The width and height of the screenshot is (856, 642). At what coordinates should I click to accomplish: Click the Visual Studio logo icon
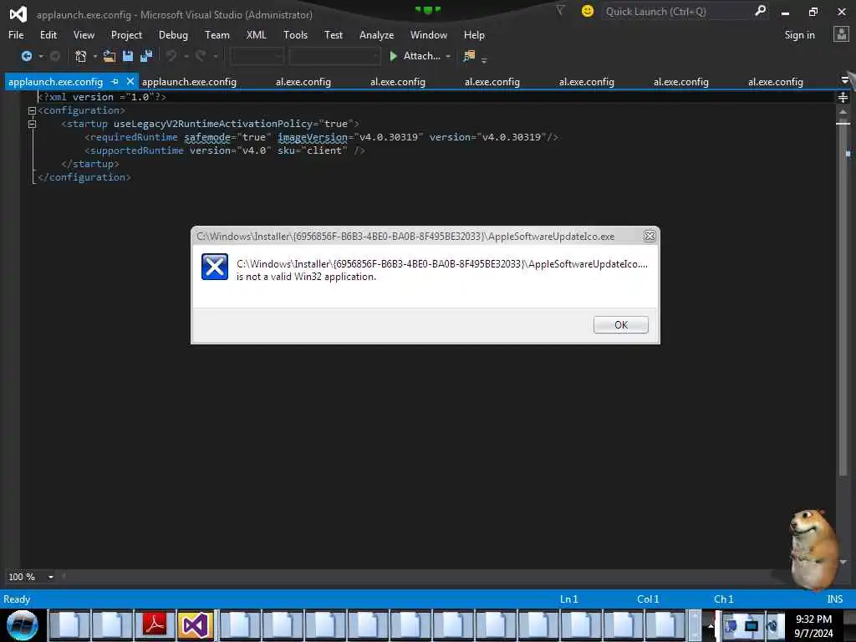coord(18,14)
